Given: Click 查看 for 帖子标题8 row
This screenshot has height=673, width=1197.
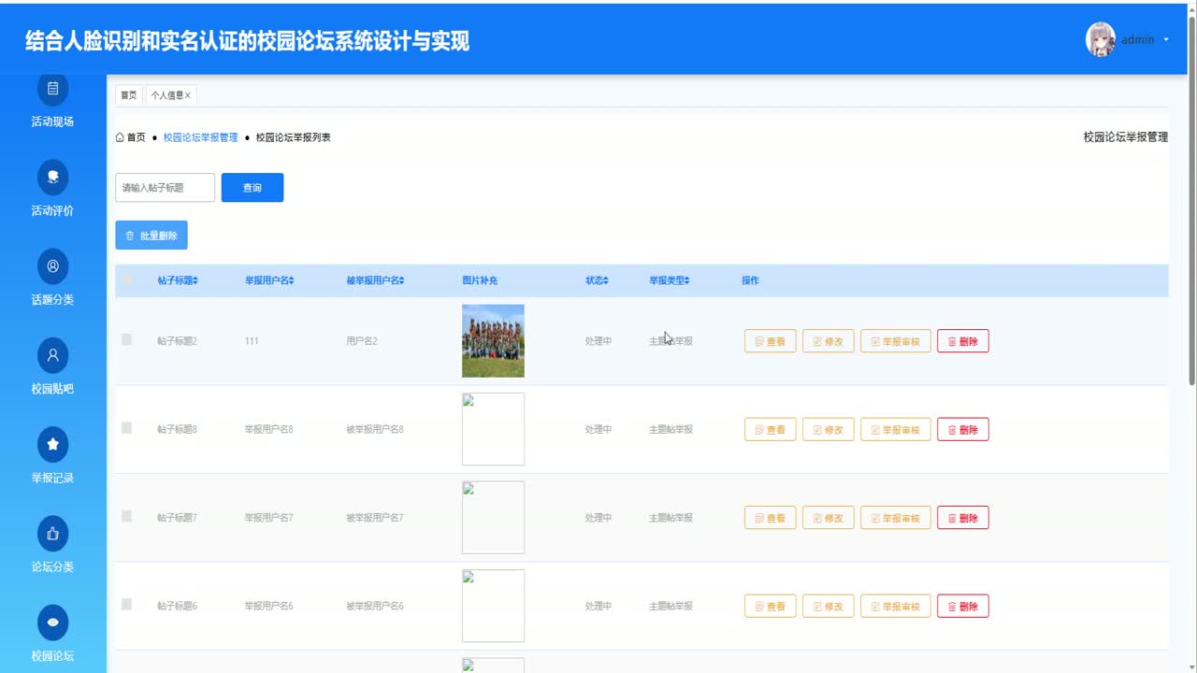Looking at the screenshot, I should pos(771,429).
